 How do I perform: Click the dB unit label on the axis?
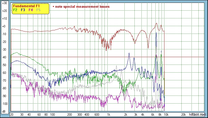(4, 111)
